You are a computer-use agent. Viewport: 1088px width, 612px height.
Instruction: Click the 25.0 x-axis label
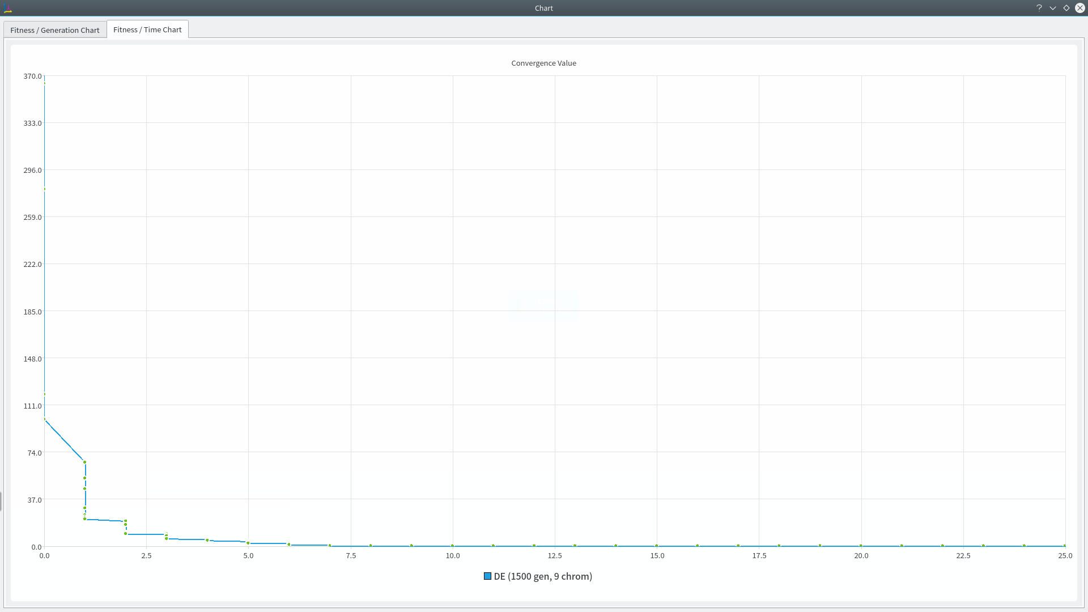point(1065,555)
